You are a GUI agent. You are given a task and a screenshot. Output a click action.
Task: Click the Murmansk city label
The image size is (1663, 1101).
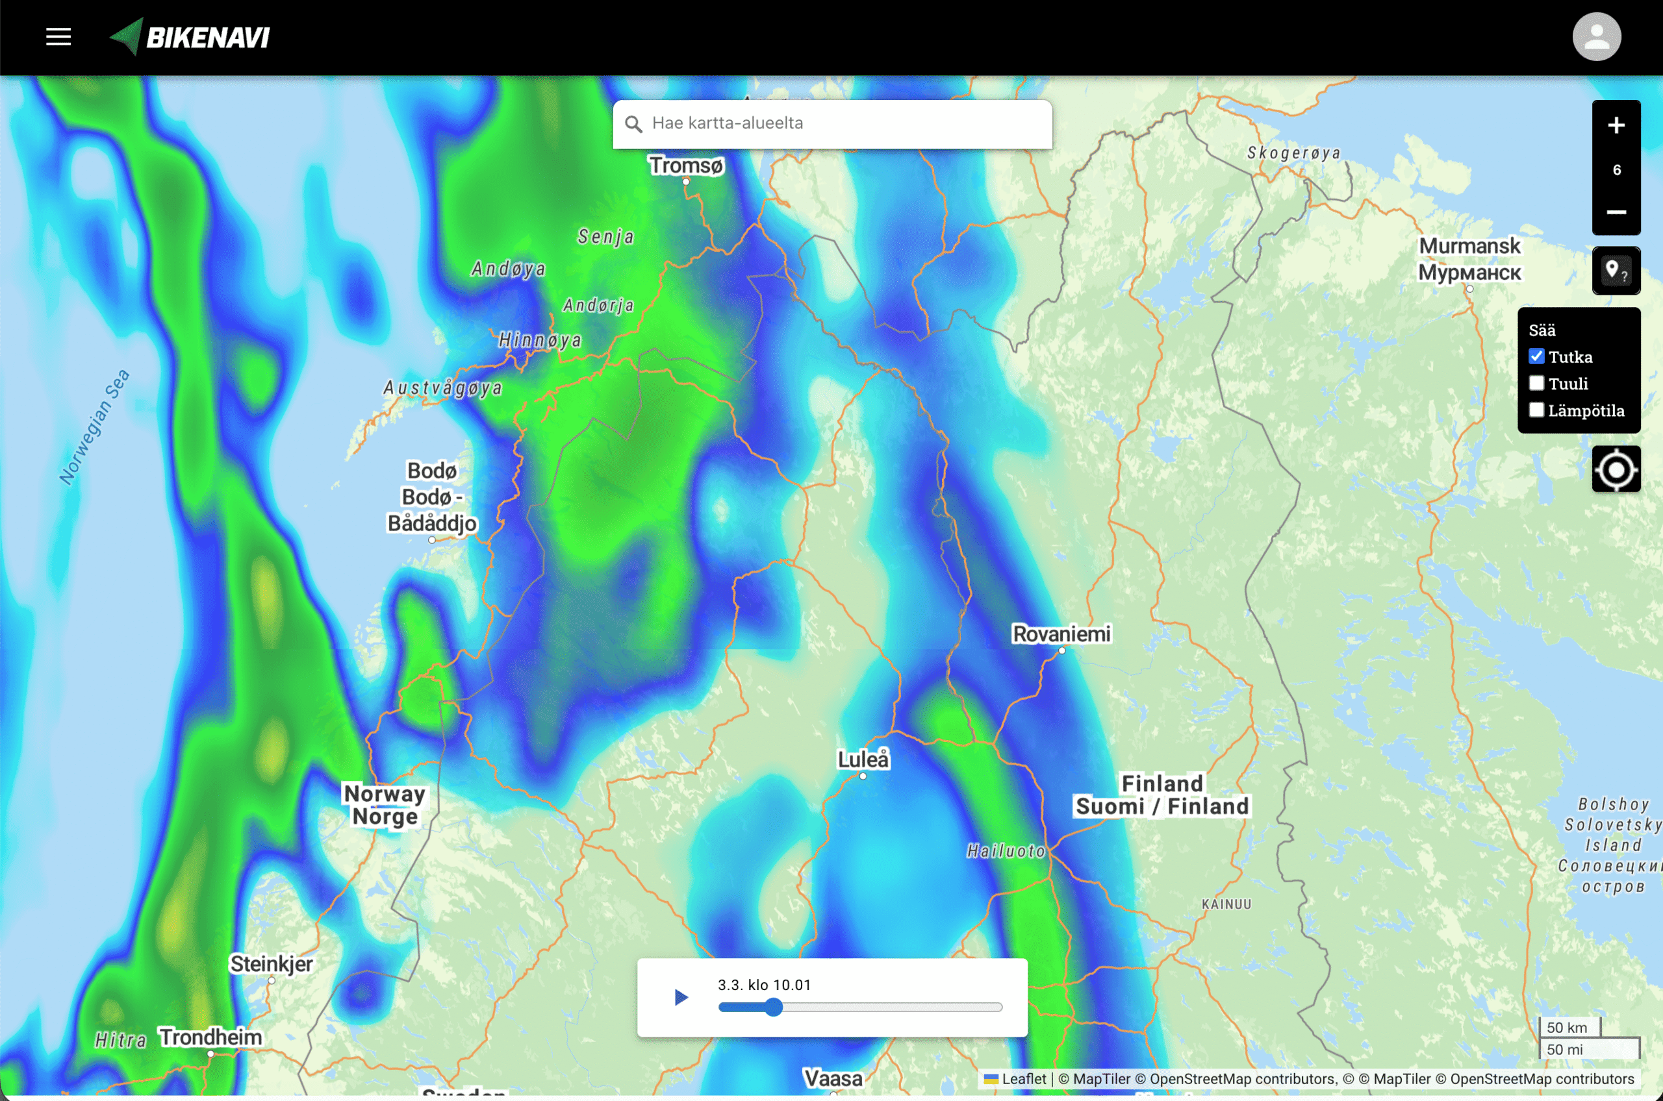(1469, 247)
